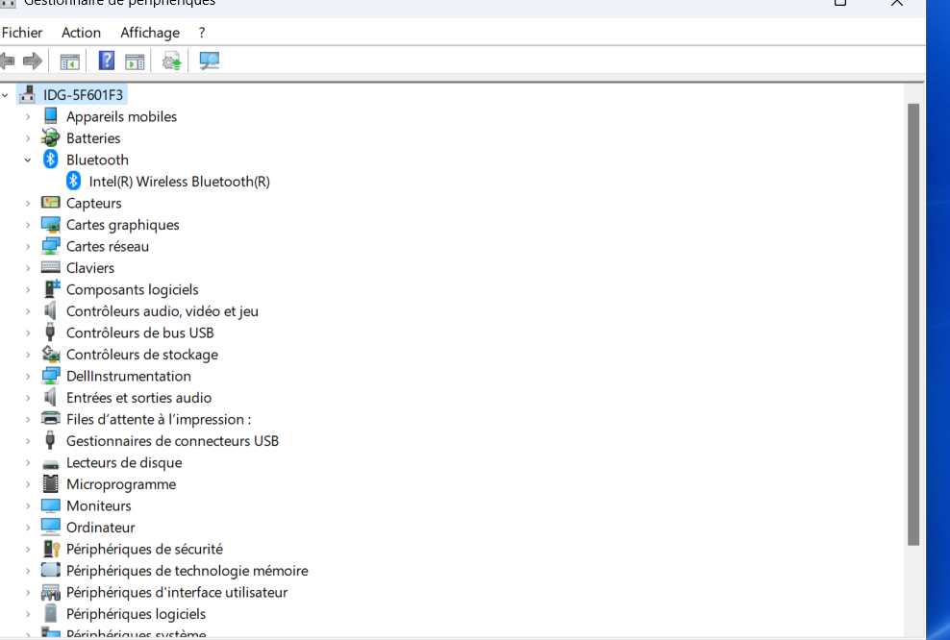
Task: Click the Forward arrow toolbar icon
Action: [32, 61]
